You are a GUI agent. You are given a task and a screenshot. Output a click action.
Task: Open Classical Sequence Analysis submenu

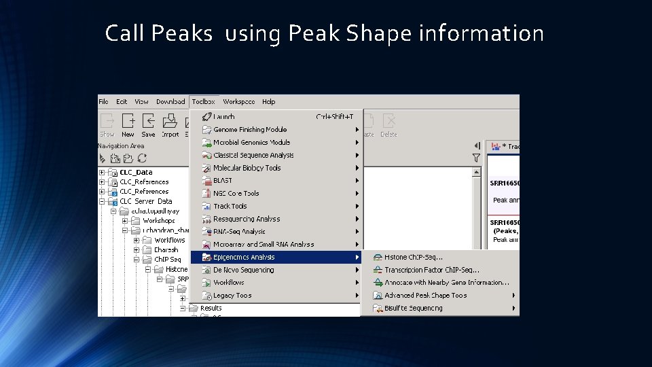click(277, 155)
